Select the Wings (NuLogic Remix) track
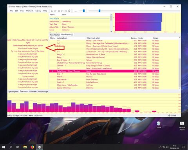This screenshot has width=188, height=150. coord(104,57)
